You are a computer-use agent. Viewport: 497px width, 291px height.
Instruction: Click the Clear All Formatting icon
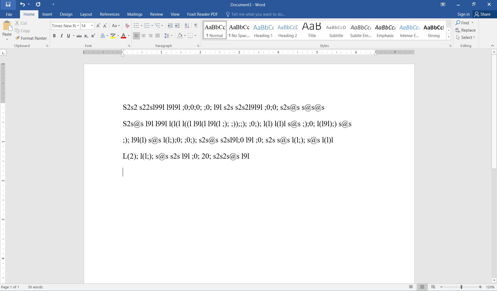click(x=127, y=26)
